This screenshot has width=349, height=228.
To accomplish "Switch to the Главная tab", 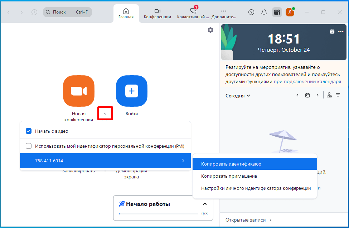I will [x=126, y=14].
